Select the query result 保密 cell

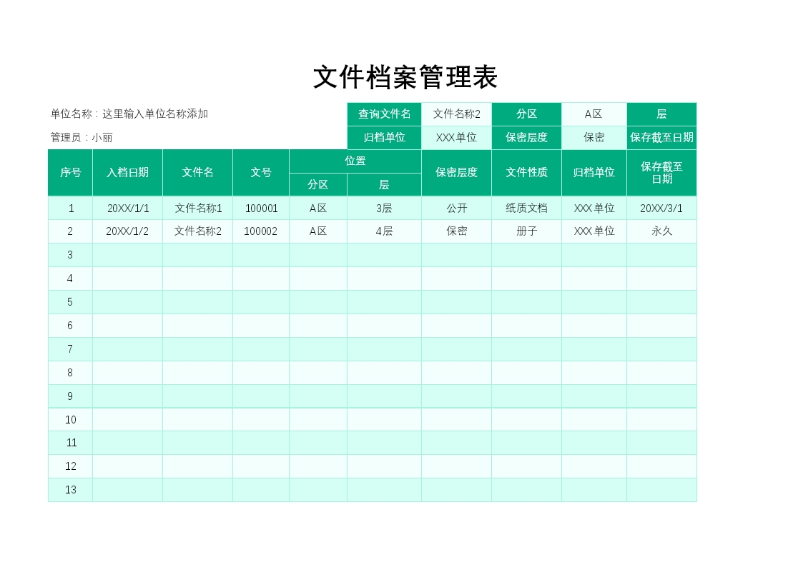click(594, 138)
